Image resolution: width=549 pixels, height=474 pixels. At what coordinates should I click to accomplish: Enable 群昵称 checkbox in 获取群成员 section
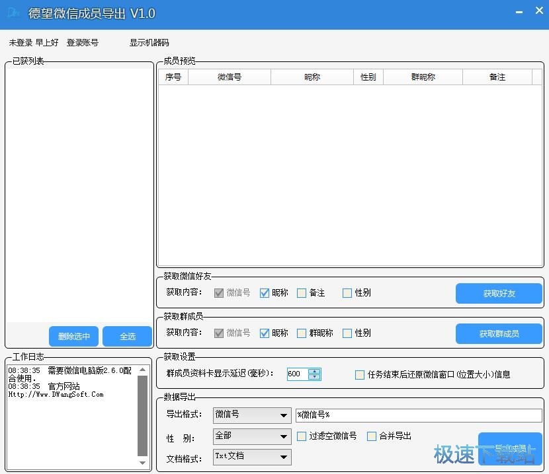point(302,333)
